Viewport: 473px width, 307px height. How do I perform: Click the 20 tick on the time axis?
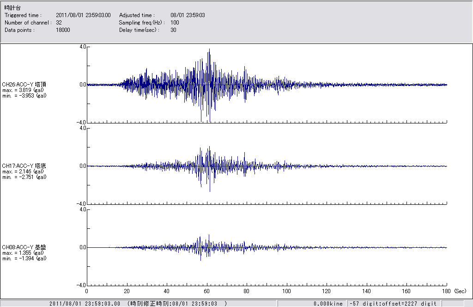(127, 291)
